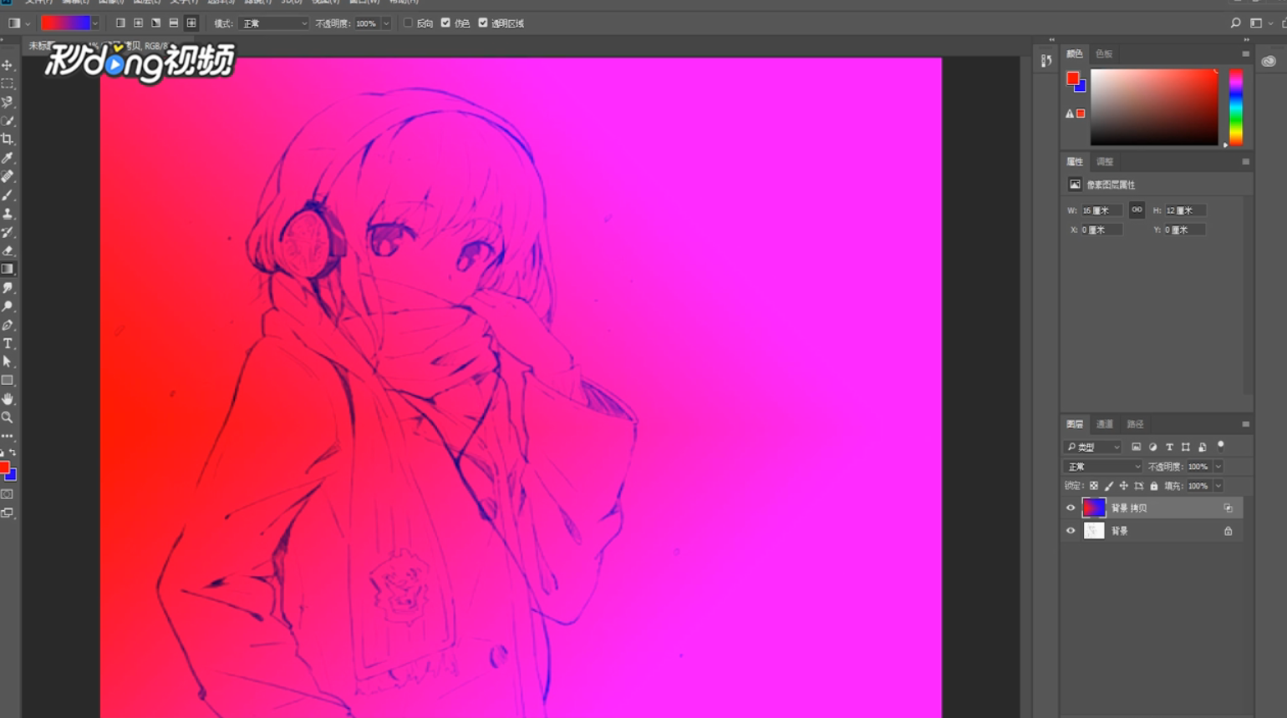Open the layer 不透明度 opacity arrow

[x=1218, y=467]
